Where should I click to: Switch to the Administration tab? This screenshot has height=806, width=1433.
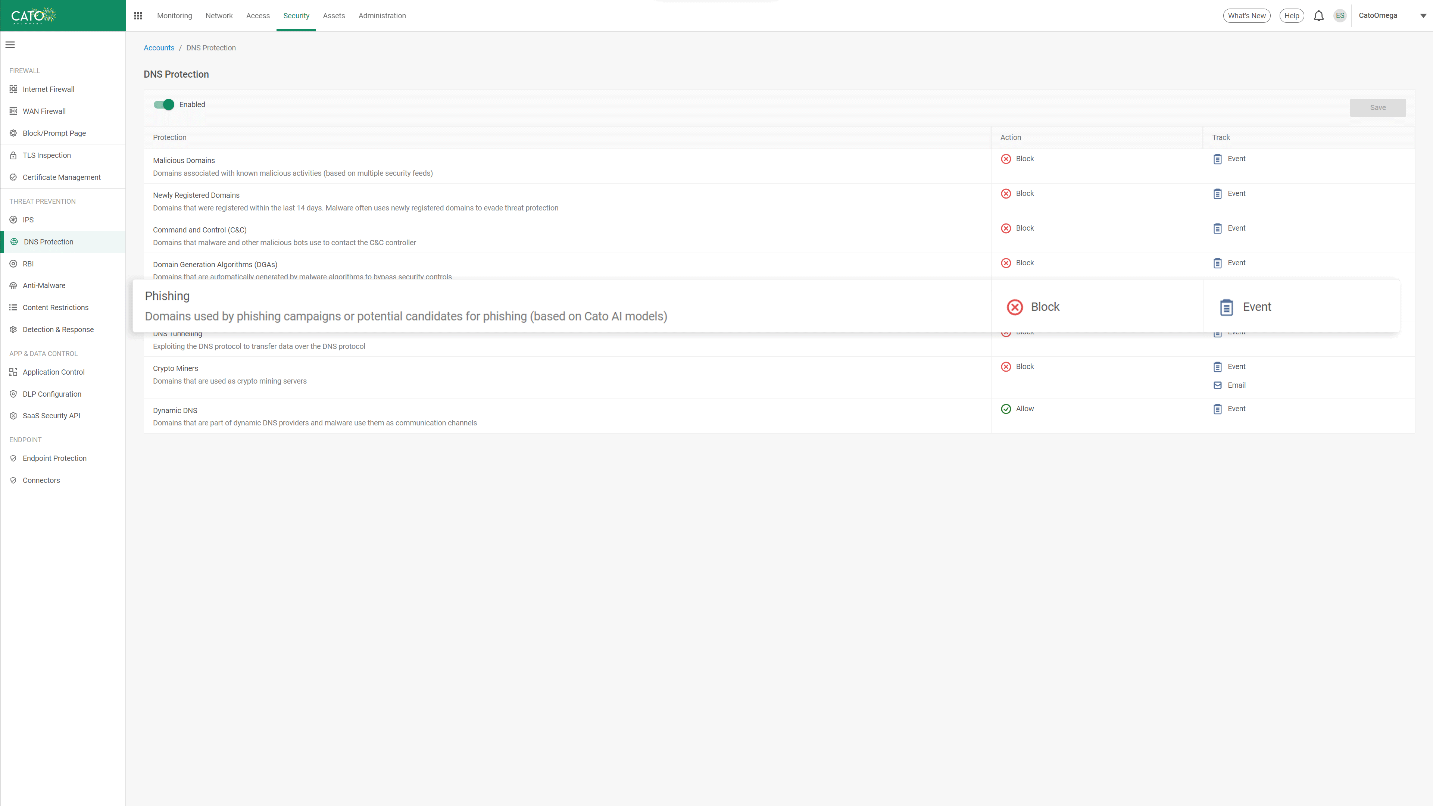[382, 16]
